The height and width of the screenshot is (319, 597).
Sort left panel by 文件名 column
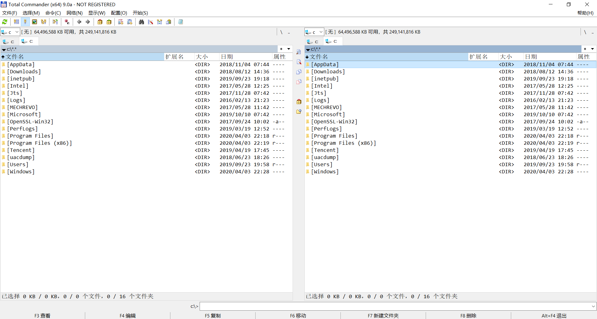pyautogui.click(x=82, y=57)
